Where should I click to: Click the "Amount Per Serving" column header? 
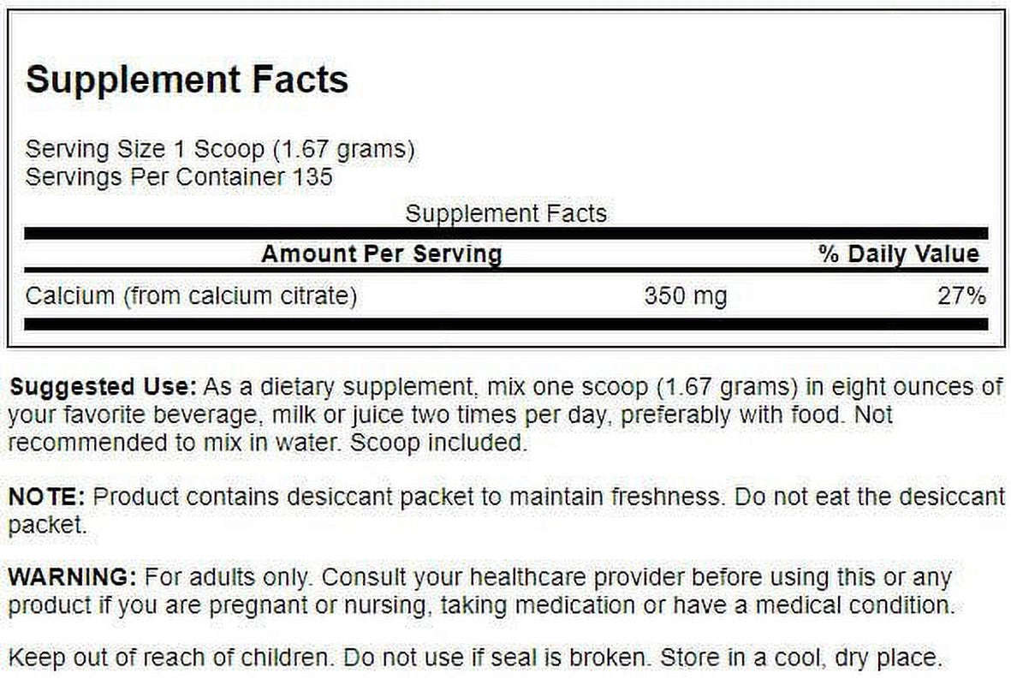point(381,254)
